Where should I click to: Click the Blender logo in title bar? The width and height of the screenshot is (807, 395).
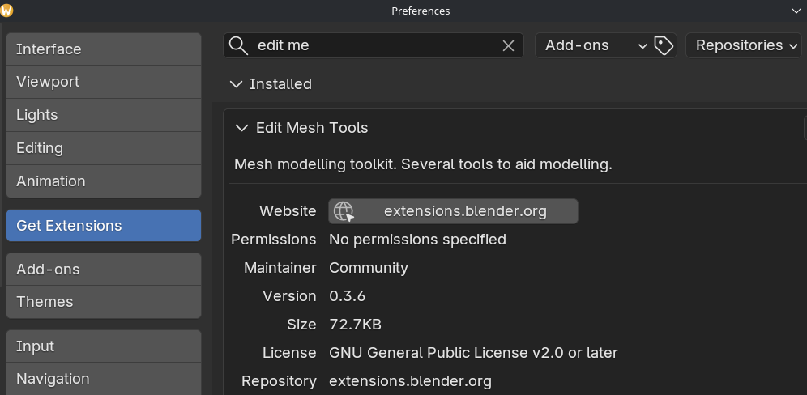click(6, 11)
